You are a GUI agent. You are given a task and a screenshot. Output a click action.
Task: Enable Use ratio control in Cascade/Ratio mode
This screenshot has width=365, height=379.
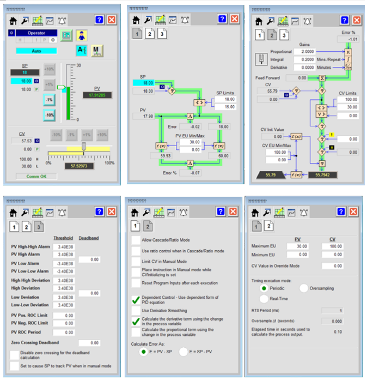pyautogui.click(x=136, y=251)
